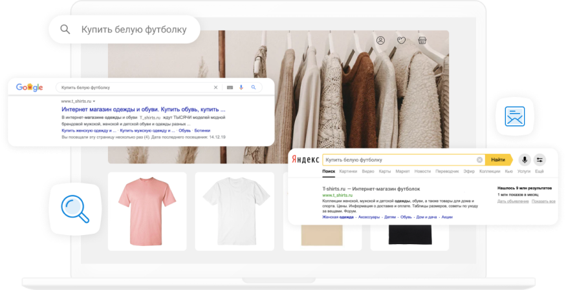The image size is (566, 290).
Task: Open the shopping basket icon
Action: 422,41
